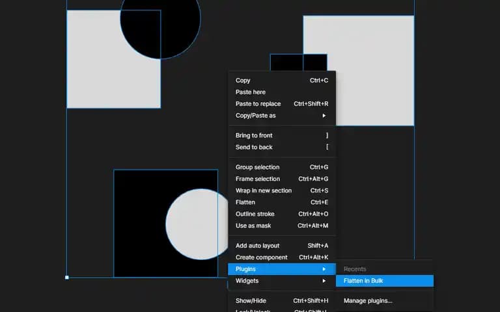Select Create component entry
This screenshot has height=312, width=500.
pyautogui.click(x=282, y=257)
